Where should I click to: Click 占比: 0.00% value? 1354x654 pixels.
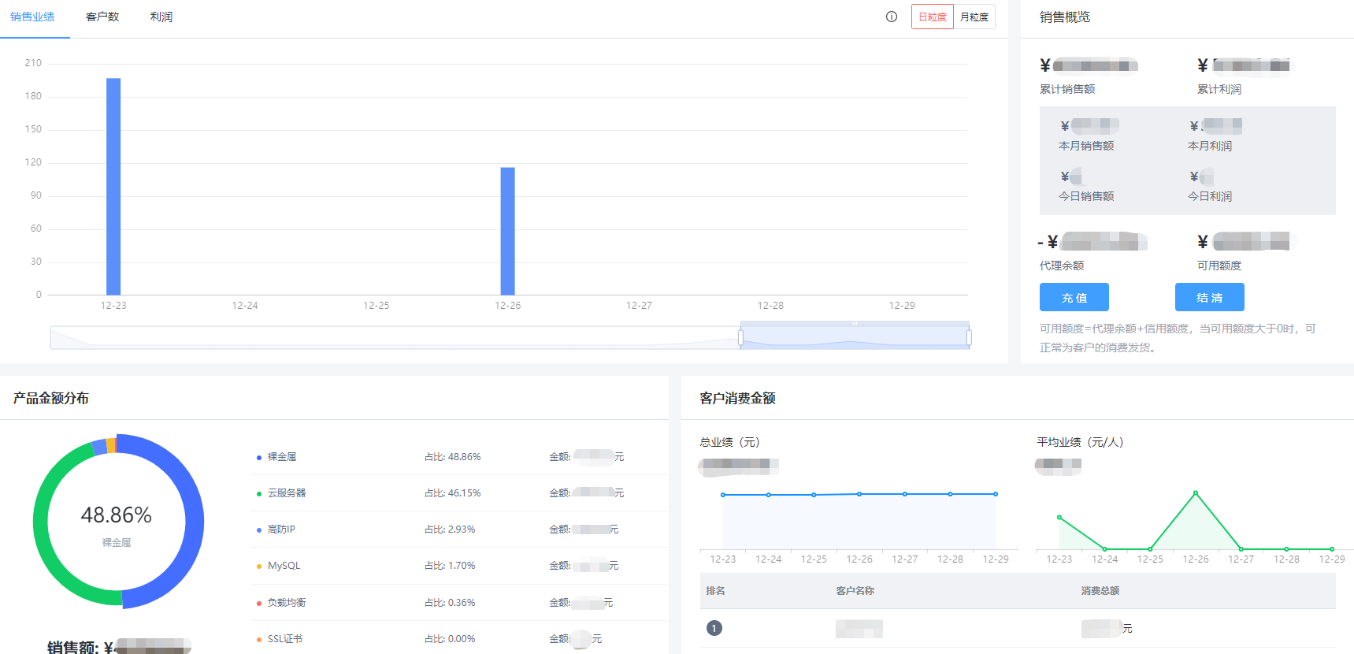pyautogui.click(x=450, y=639)
